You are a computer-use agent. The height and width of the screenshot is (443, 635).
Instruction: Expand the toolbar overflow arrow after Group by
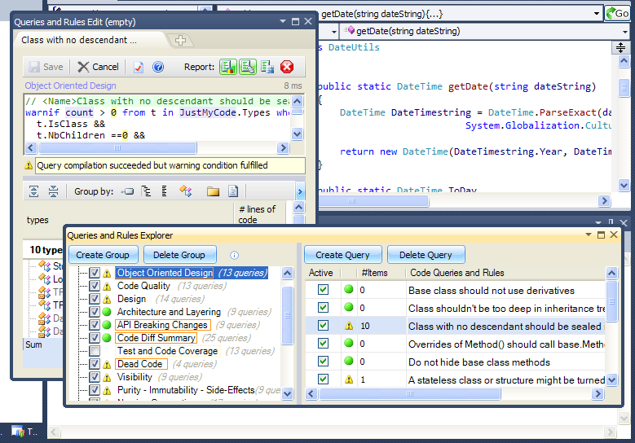[x=300, y=191]
